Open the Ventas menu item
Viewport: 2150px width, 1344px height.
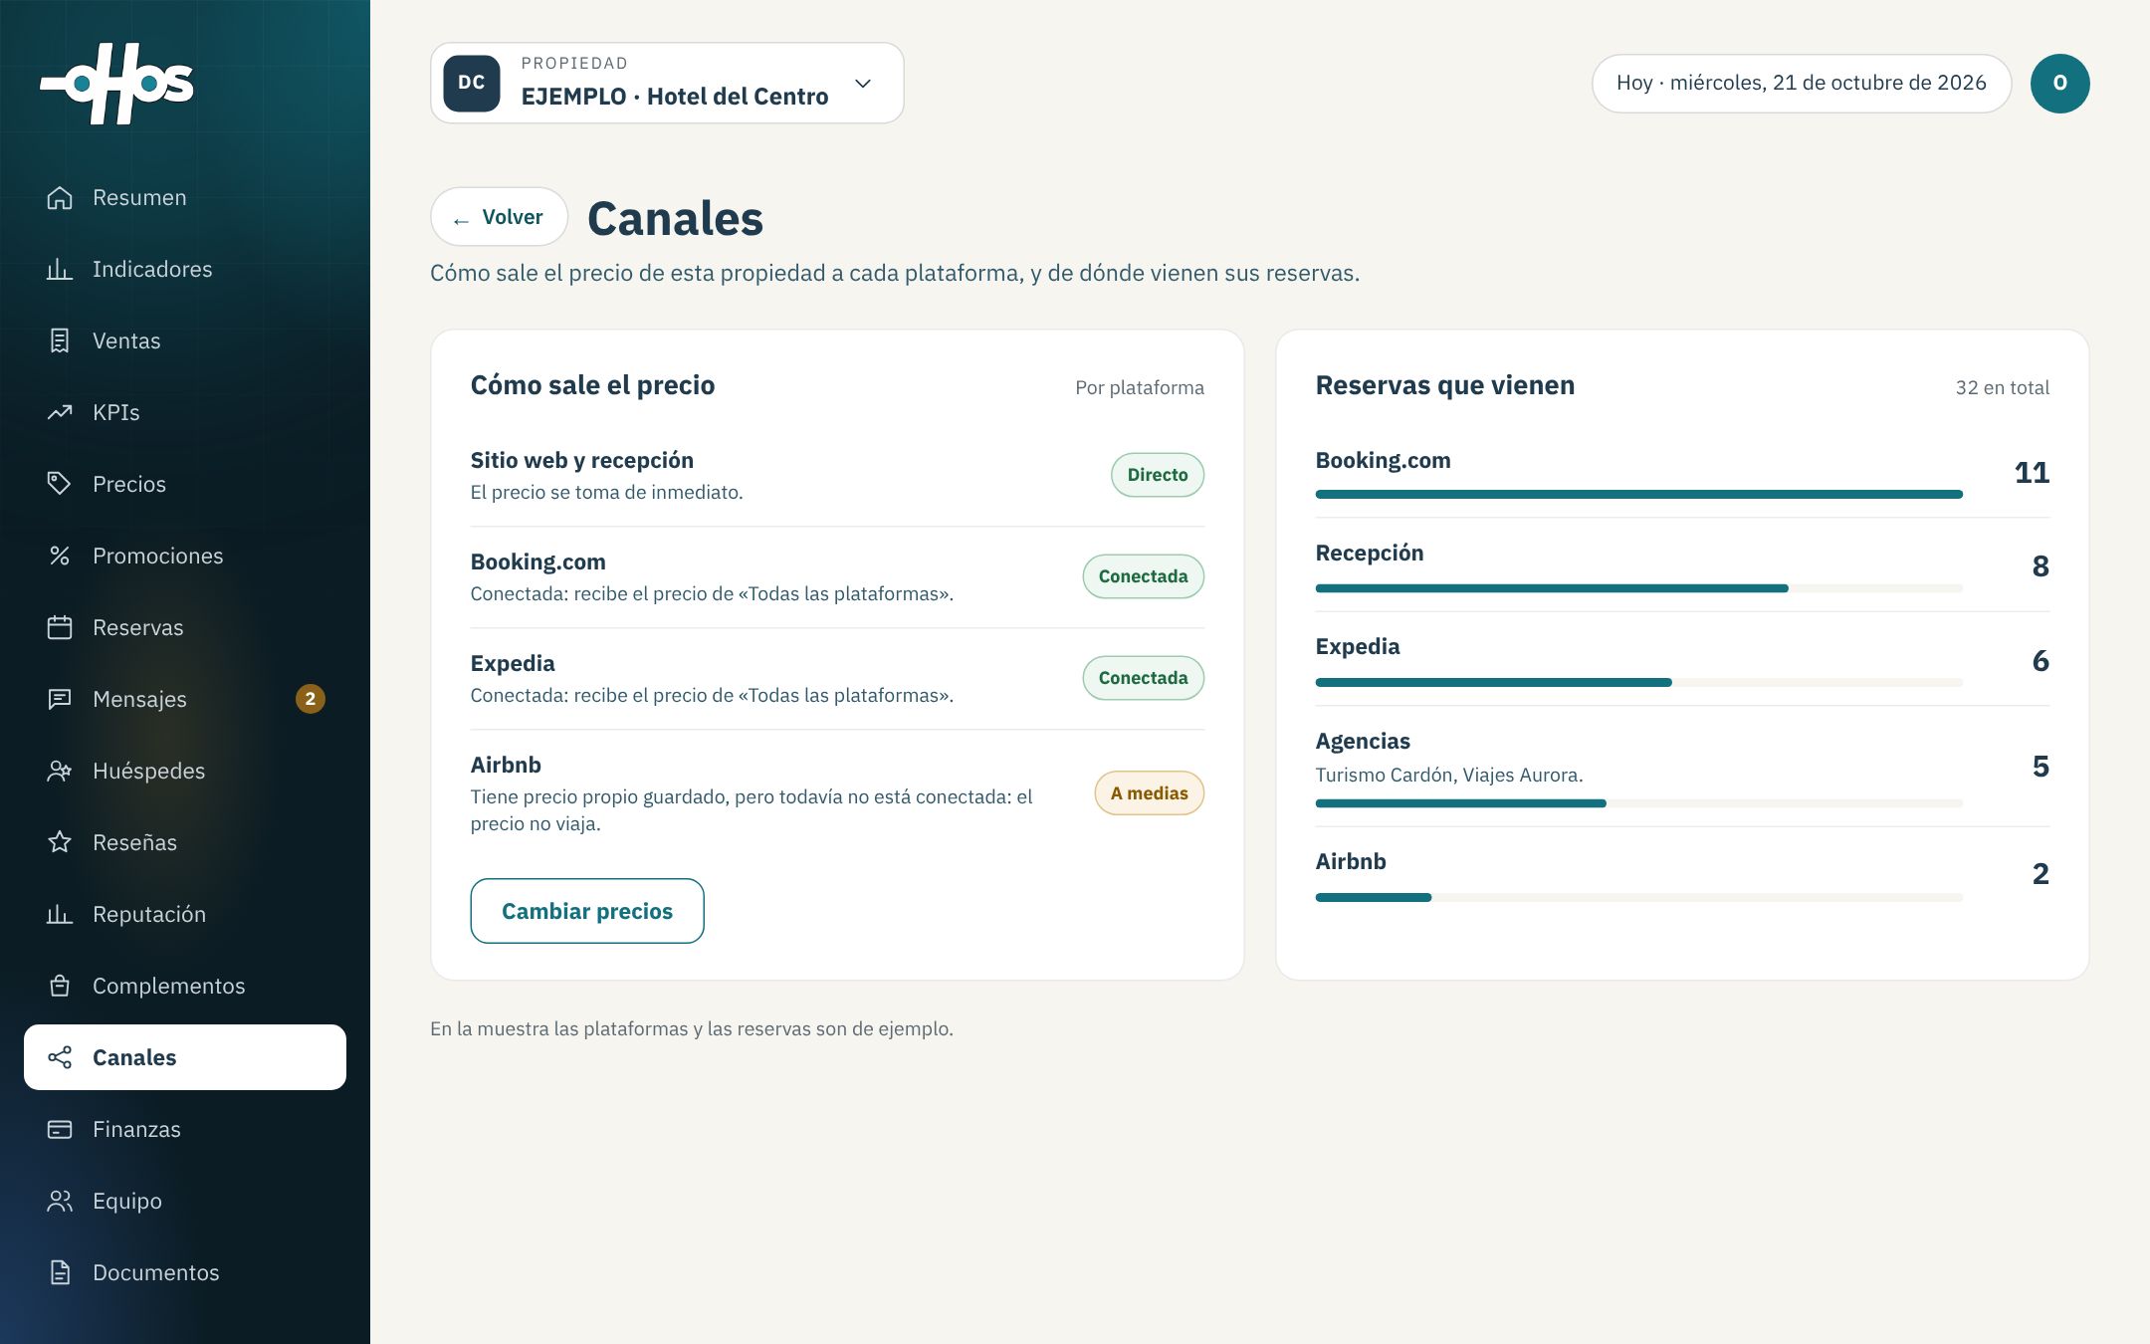coord(185,340)
